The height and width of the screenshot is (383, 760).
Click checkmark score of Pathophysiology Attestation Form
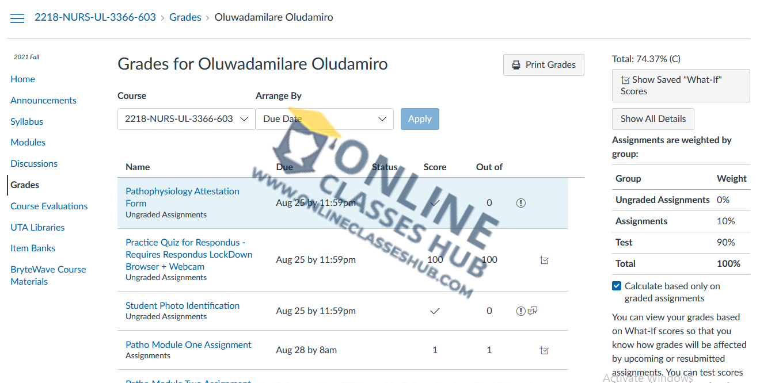click(435, 203)
